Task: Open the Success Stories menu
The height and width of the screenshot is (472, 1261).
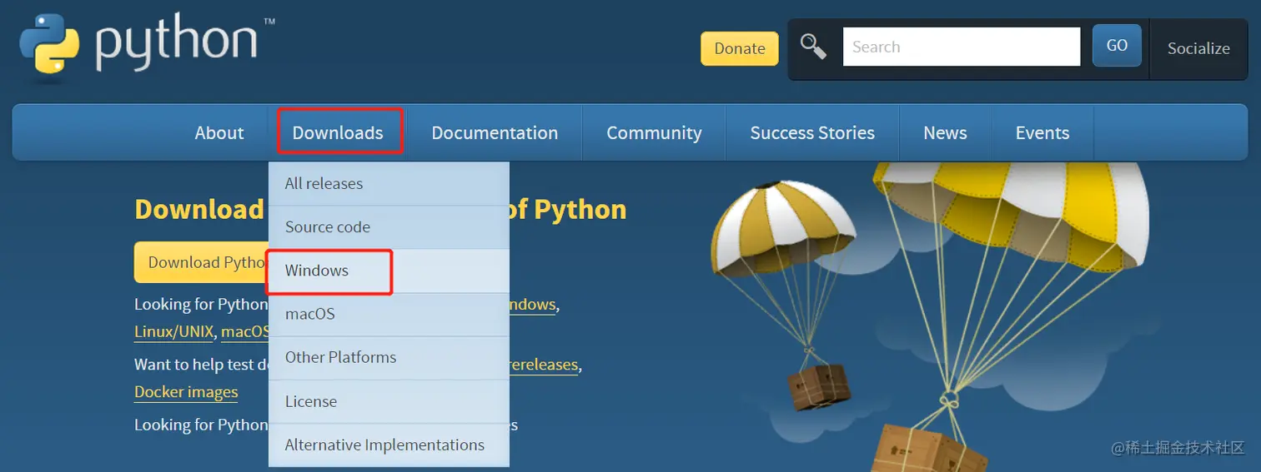Action: click(812, 132)
